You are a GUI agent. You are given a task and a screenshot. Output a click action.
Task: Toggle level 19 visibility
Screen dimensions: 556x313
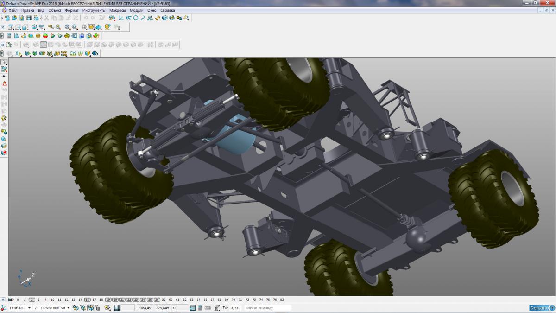(x=108, y=300)
